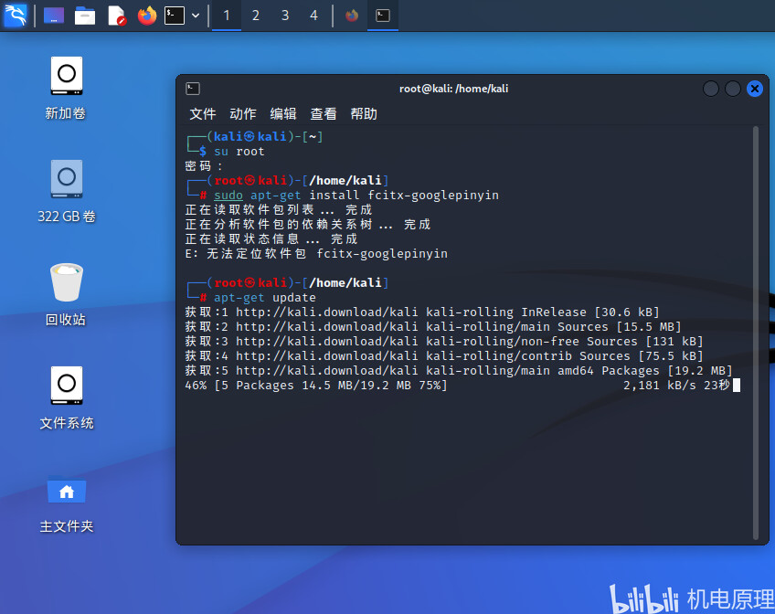Switch to workspace 4
Image resolution: width=775 pixels, height=614 pixels.
tap(313, 16)
